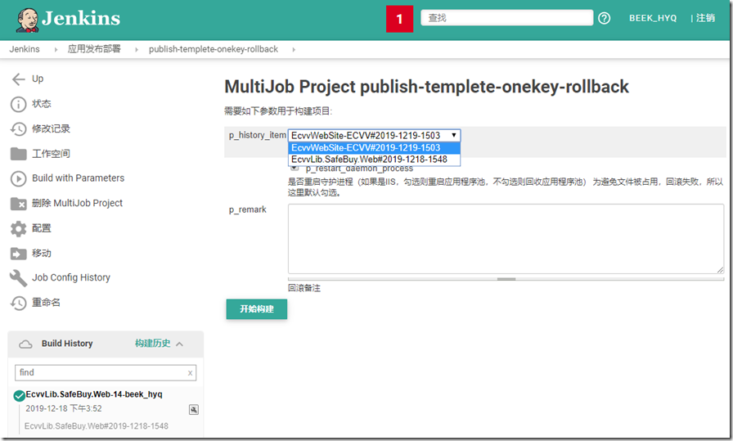Open build EcvvLib.SafeBuy.Web-14-beek_hyq
The image size is (733, 441).
[x=94, y=394]
